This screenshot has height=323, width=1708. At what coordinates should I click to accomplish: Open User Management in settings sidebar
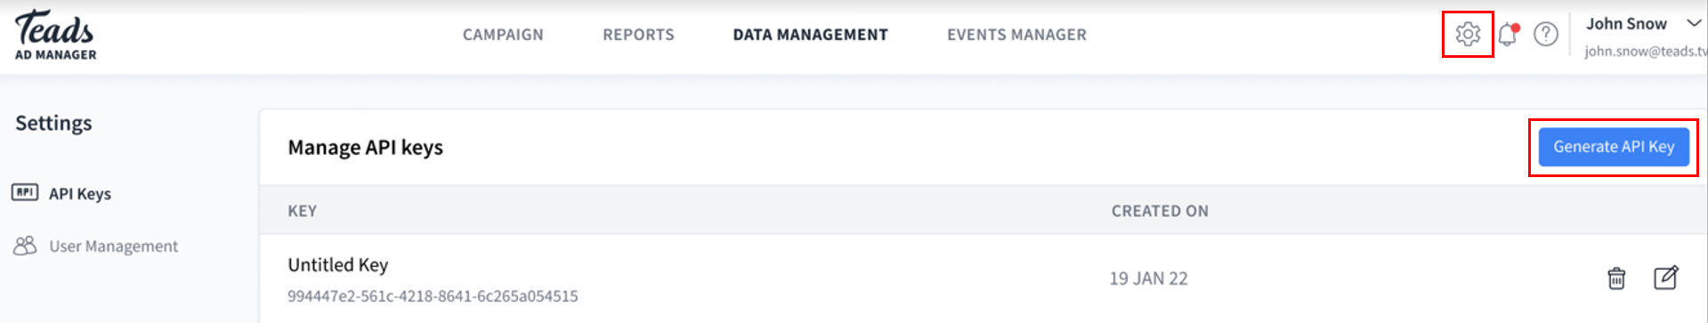point(113,246)
